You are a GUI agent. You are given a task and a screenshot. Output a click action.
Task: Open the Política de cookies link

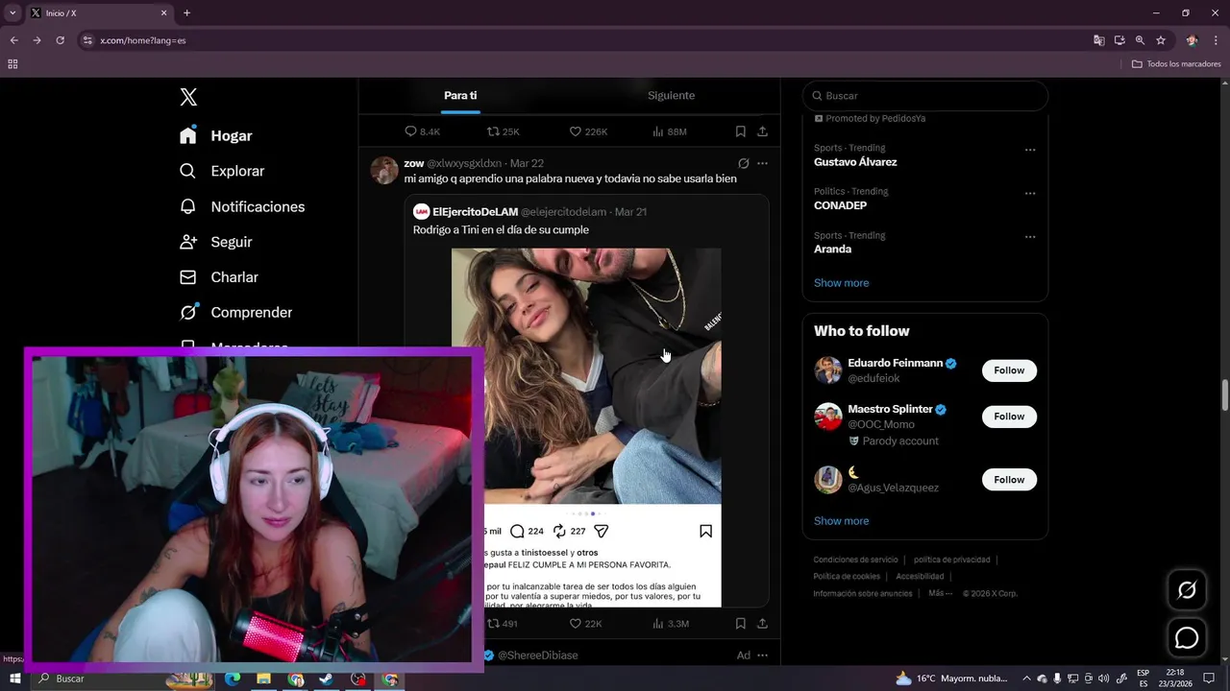(x=847, y=577)
